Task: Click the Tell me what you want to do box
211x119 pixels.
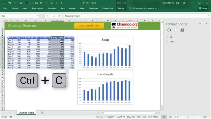Action: [x=143, y=8]
